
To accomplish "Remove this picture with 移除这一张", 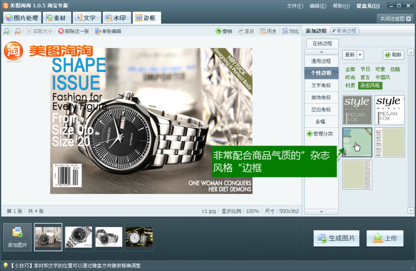I will click(x=74, y=31).
